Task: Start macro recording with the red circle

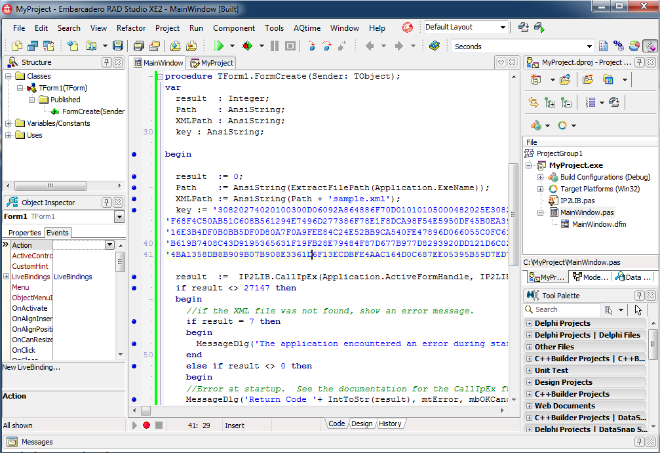Action: [147, 425]
